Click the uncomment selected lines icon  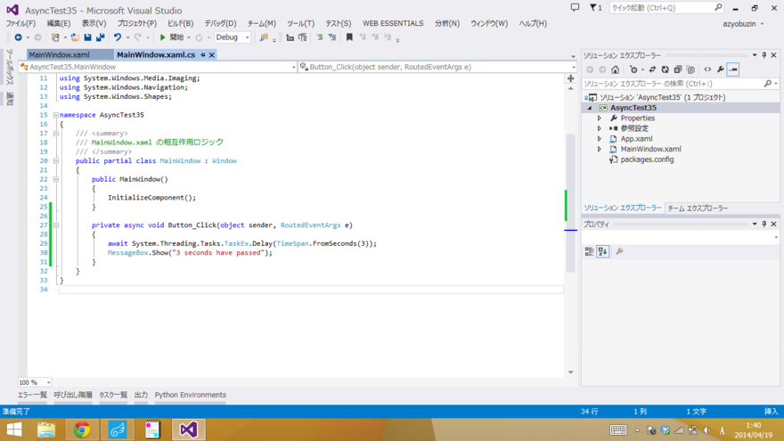click(x=332, y=37)
